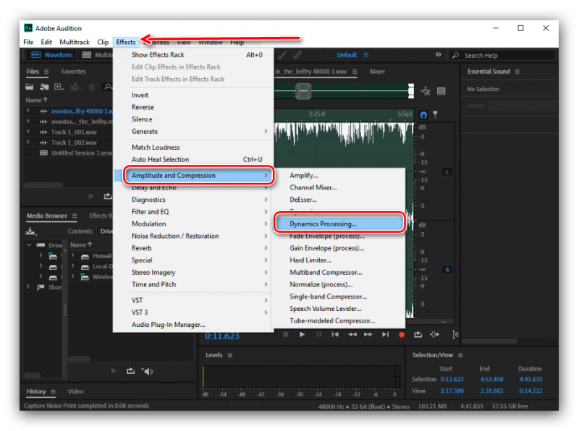Click the Levels meter bar
This screenshot has height=431, width=579.
(x=300, y=376)
